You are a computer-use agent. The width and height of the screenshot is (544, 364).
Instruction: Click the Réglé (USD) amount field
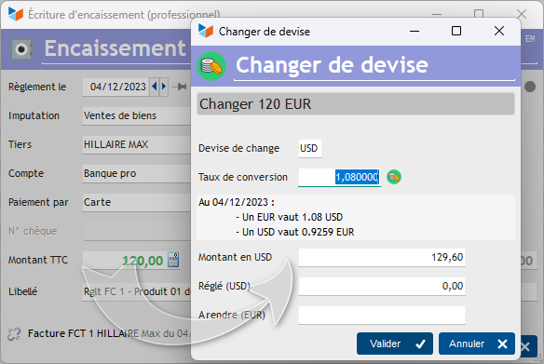pyautogui.click(x=382, y=287)
